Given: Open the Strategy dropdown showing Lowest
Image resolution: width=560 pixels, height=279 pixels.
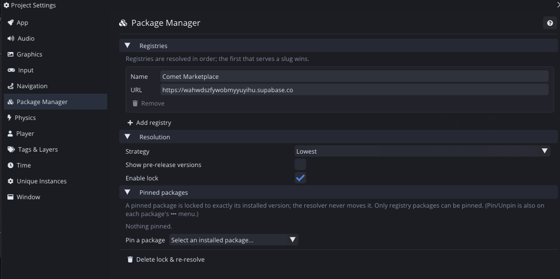Looking at the screenshot, I should [x=422, y=151].
